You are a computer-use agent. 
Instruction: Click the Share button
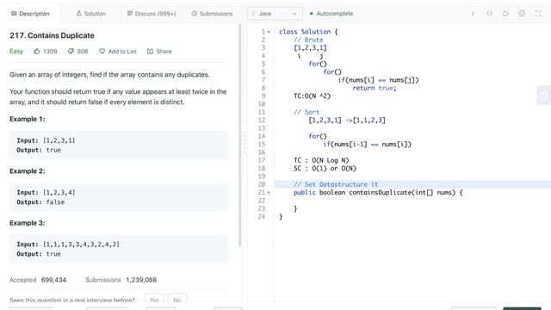click(x=159, y=52)
